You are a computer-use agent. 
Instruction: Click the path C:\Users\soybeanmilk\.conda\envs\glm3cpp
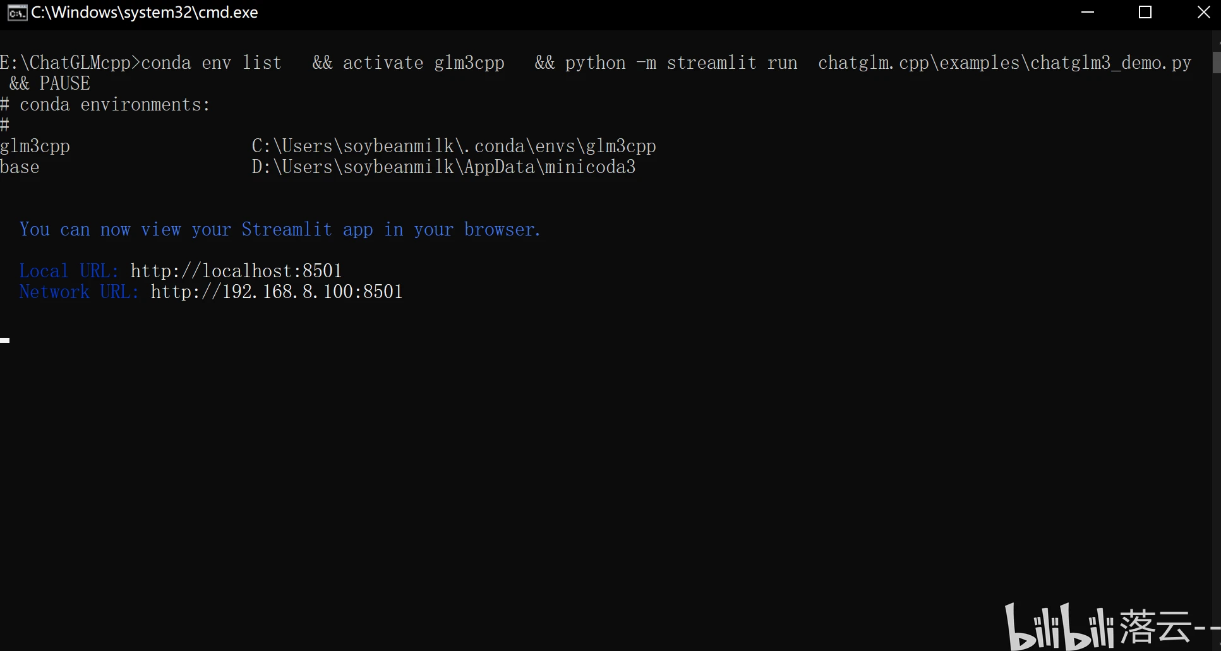pos(454,146)
